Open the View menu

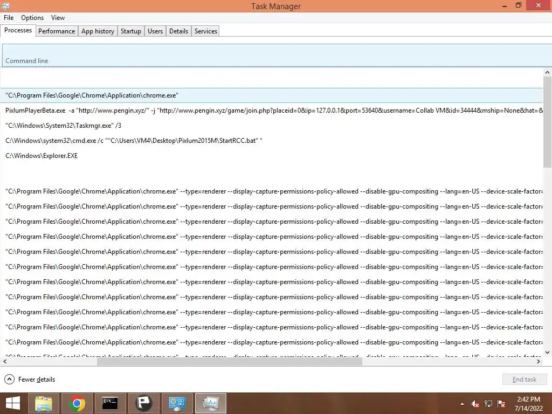(58, 18)
